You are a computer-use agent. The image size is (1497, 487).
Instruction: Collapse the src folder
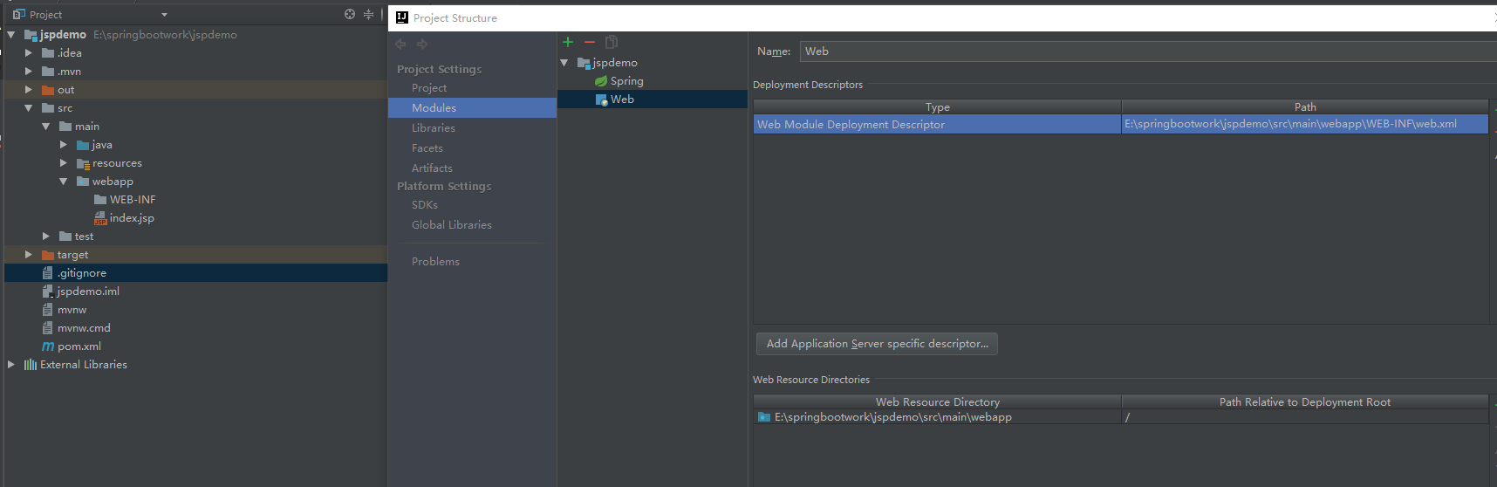pos(29,108)
